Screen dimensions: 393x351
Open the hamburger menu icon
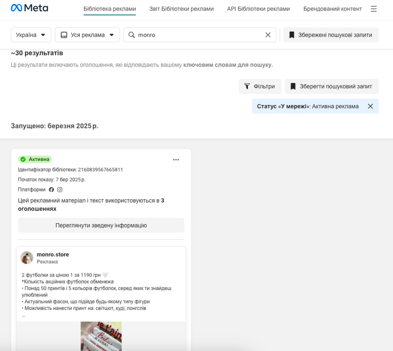(x=374, y=9)
